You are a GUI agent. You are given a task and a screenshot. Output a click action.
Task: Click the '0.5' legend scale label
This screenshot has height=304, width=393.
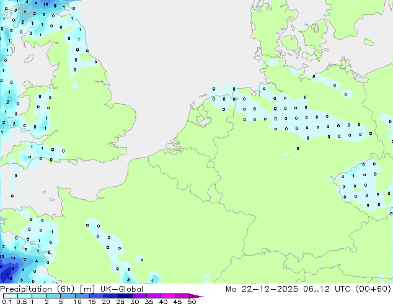tap(22, 302)
